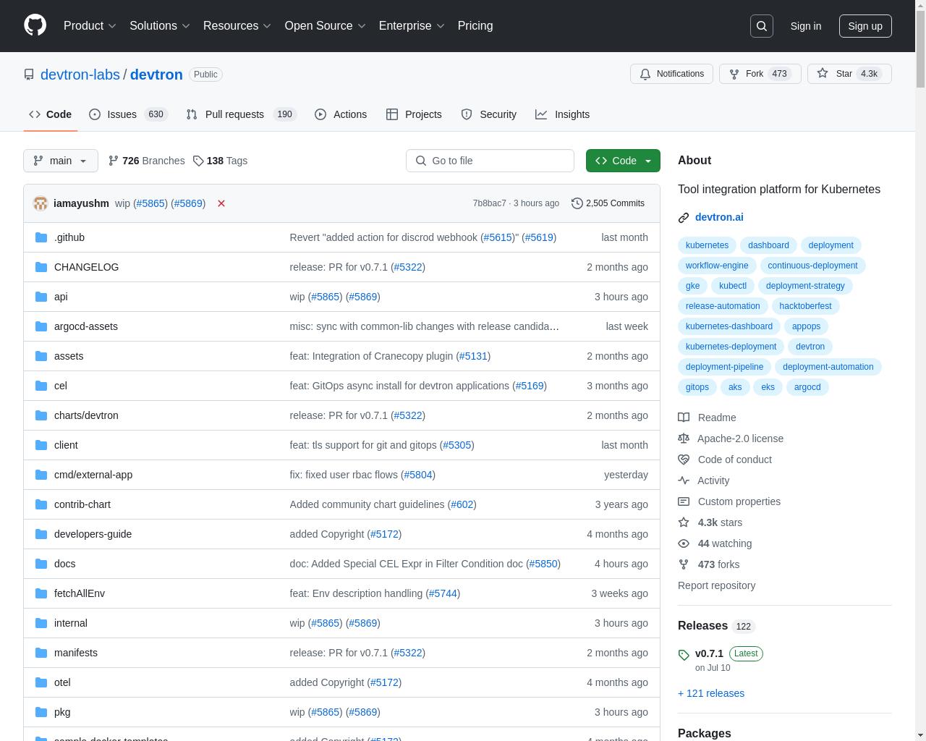The width and height of the screenshot is (926, 741).
Task: Select the argocd topic tag
Action: [807, 387]
